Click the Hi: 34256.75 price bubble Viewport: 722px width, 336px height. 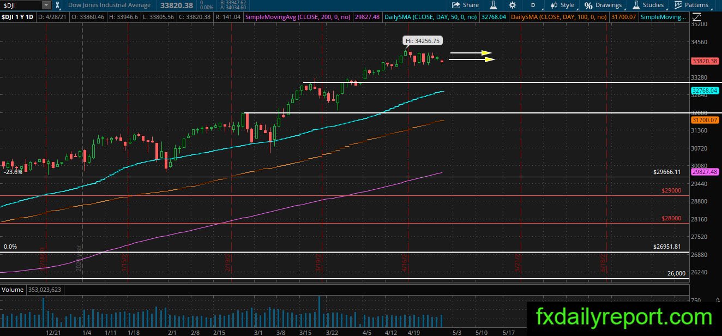[423, 40]
